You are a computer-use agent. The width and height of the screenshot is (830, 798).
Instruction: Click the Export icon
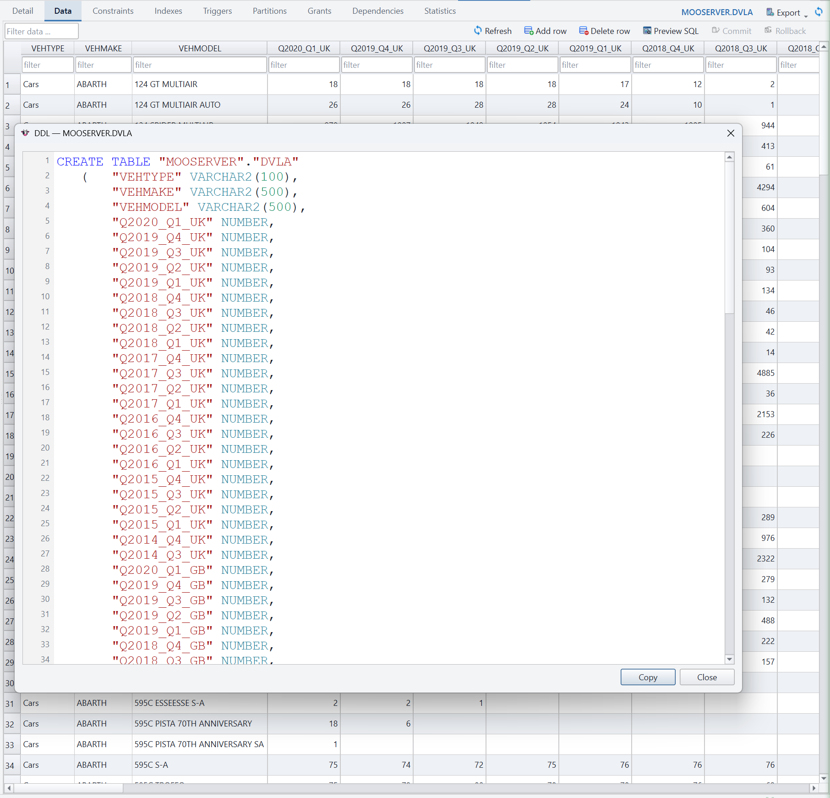pyautogui.click(x=770, y=12)
